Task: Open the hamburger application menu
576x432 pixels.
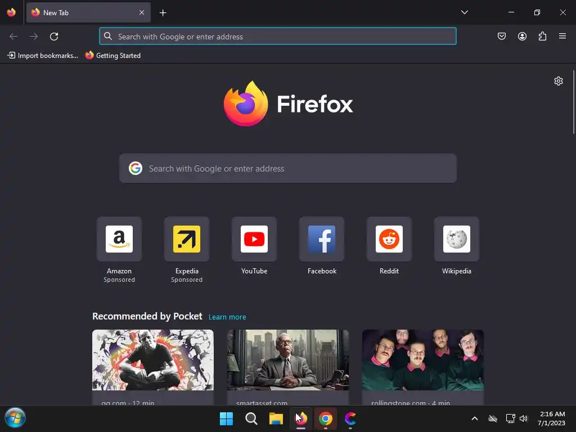Action: (562, 36)
